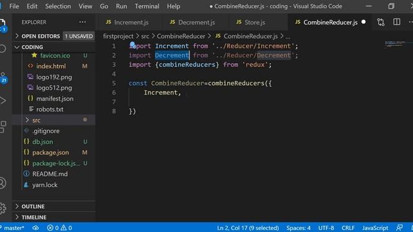The width and height of the screenshot is (413, 232).
Task: Open package-lock.json in the explorer
Action: pos(56,163)
